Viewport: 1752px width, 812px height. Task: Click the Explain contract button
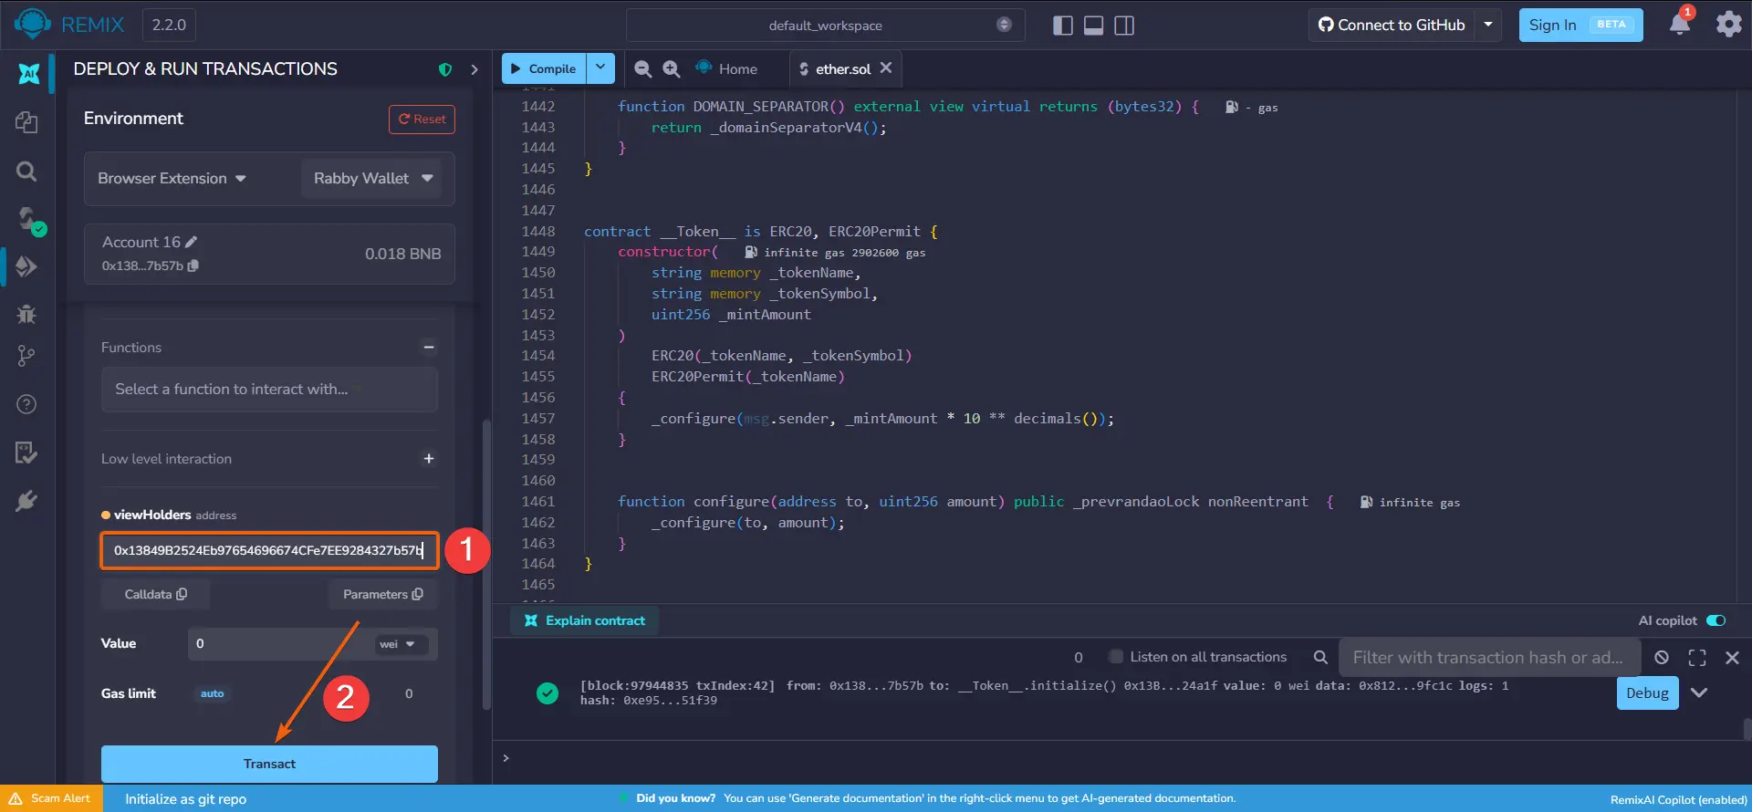(585, 620)
